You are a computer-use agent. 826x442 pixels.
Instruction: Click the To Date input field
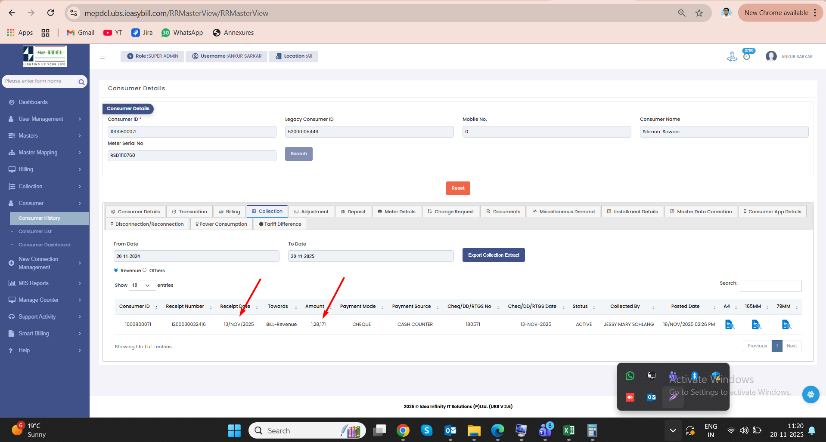pos(371,256)
